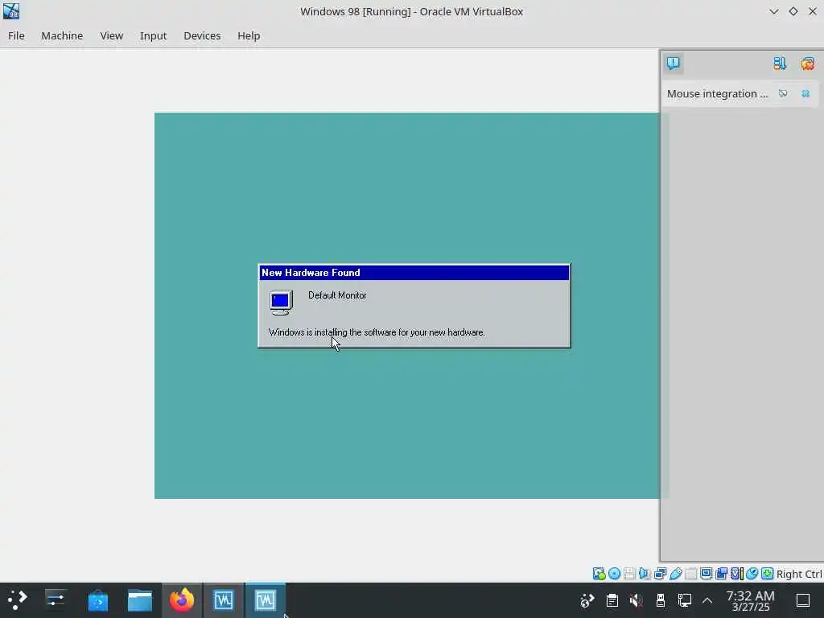Image resolution: width=824 pixels, height=618 pixels.
Task: Click the network adapters indicator icon
Action: (660, 574)
